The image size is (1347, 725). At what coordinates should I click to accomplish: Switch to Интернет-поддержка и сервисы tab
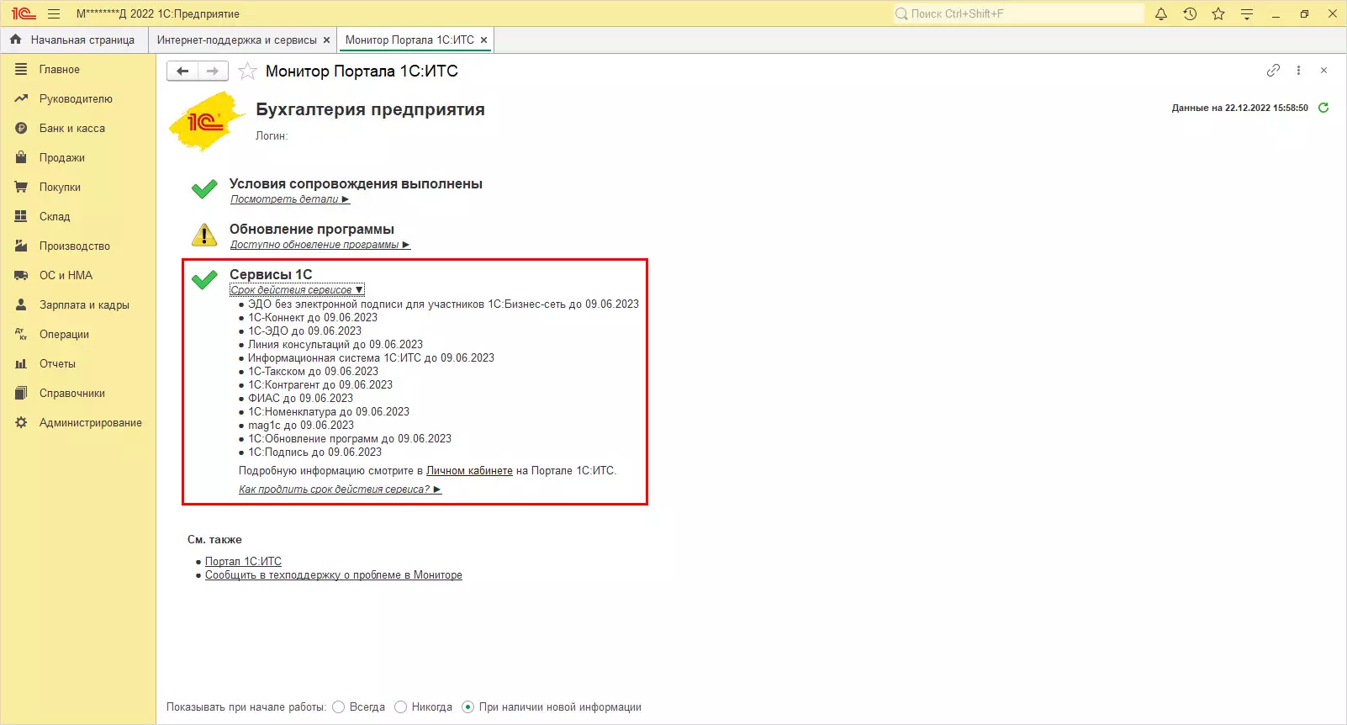point(236,40)
